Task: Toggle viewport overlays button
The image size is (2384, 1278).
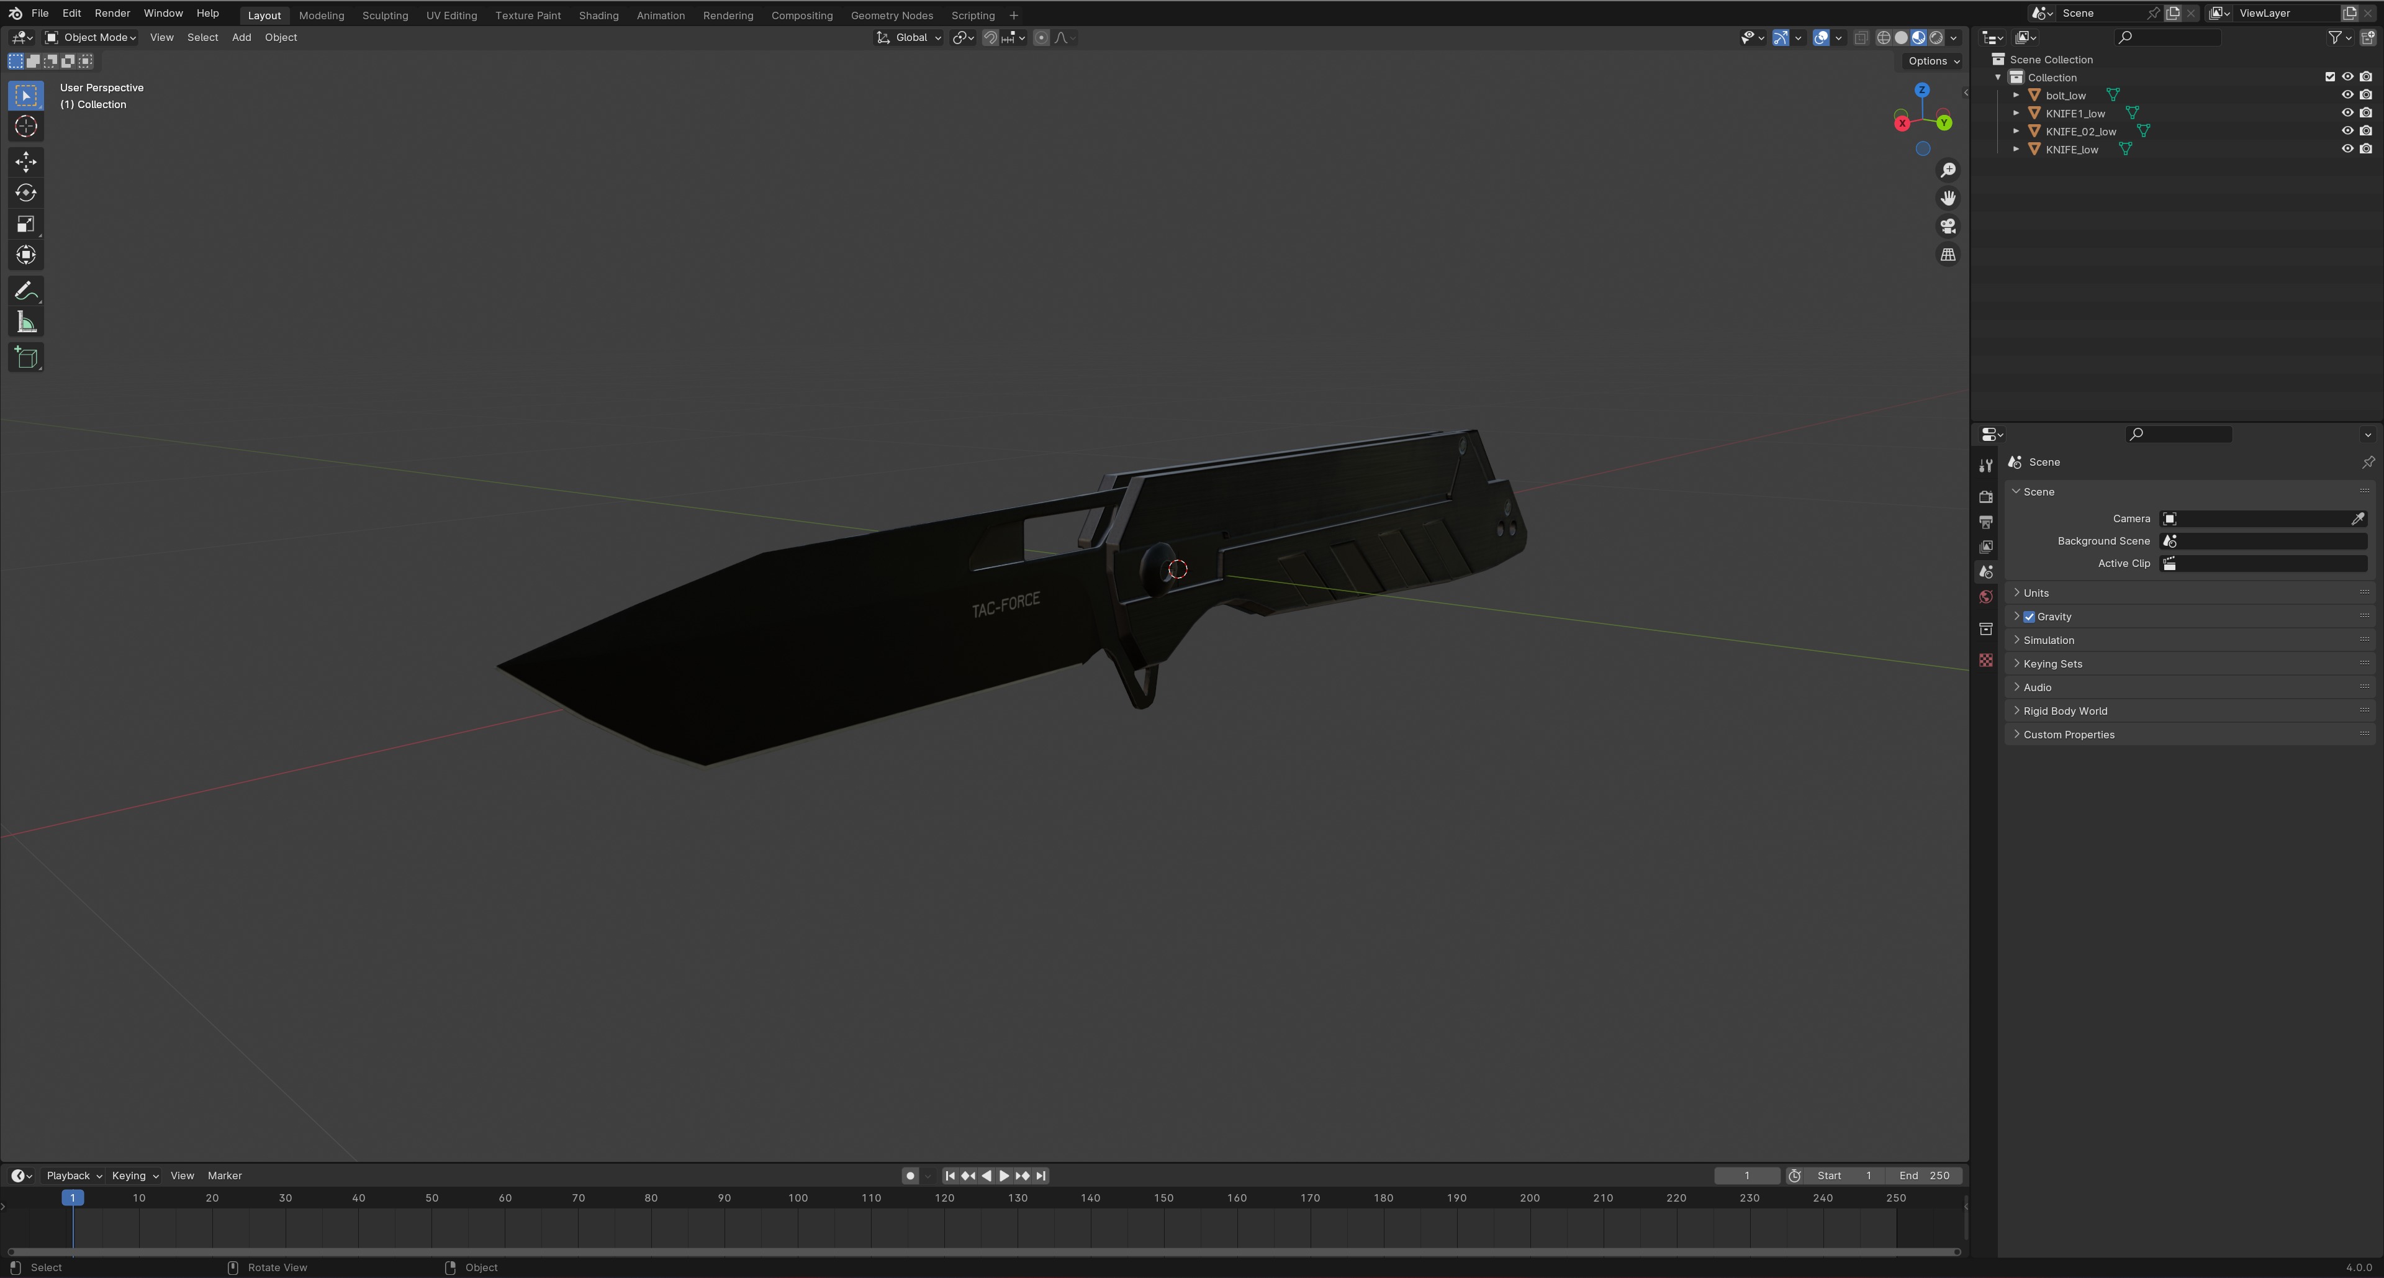Action: pyautogui.click(x=1822, y=38)
